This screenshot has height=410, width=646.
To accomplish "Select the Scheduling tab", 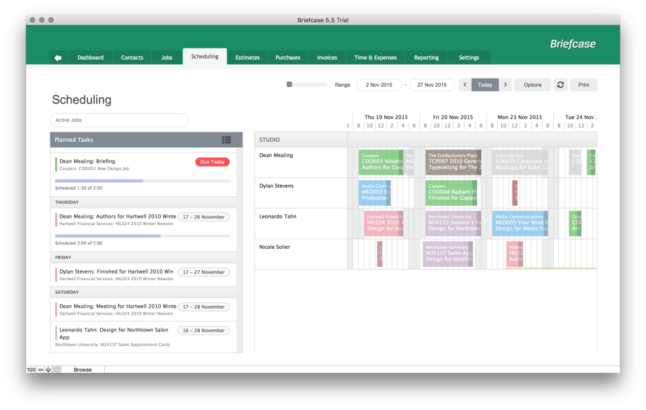I will point(205,56).
